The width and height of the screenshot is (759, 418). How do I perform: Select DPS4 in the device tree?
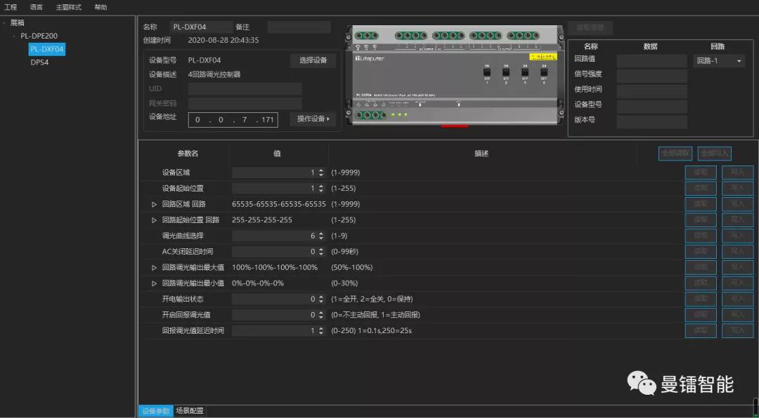[39, 62]
